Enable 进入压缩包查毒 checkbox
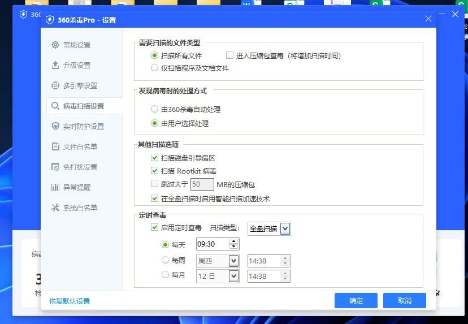 point(229,55)
